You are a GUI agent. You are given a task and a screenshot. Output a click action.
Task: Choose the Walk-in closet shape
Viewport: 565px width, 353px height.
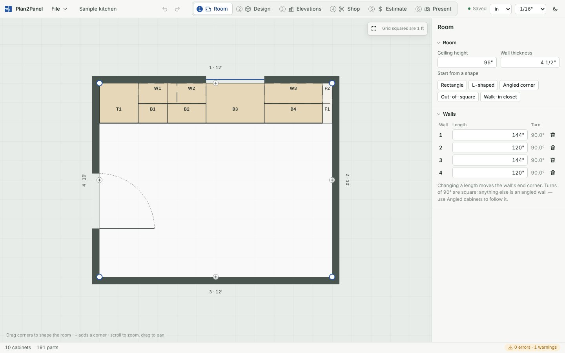tap(500, 97)
